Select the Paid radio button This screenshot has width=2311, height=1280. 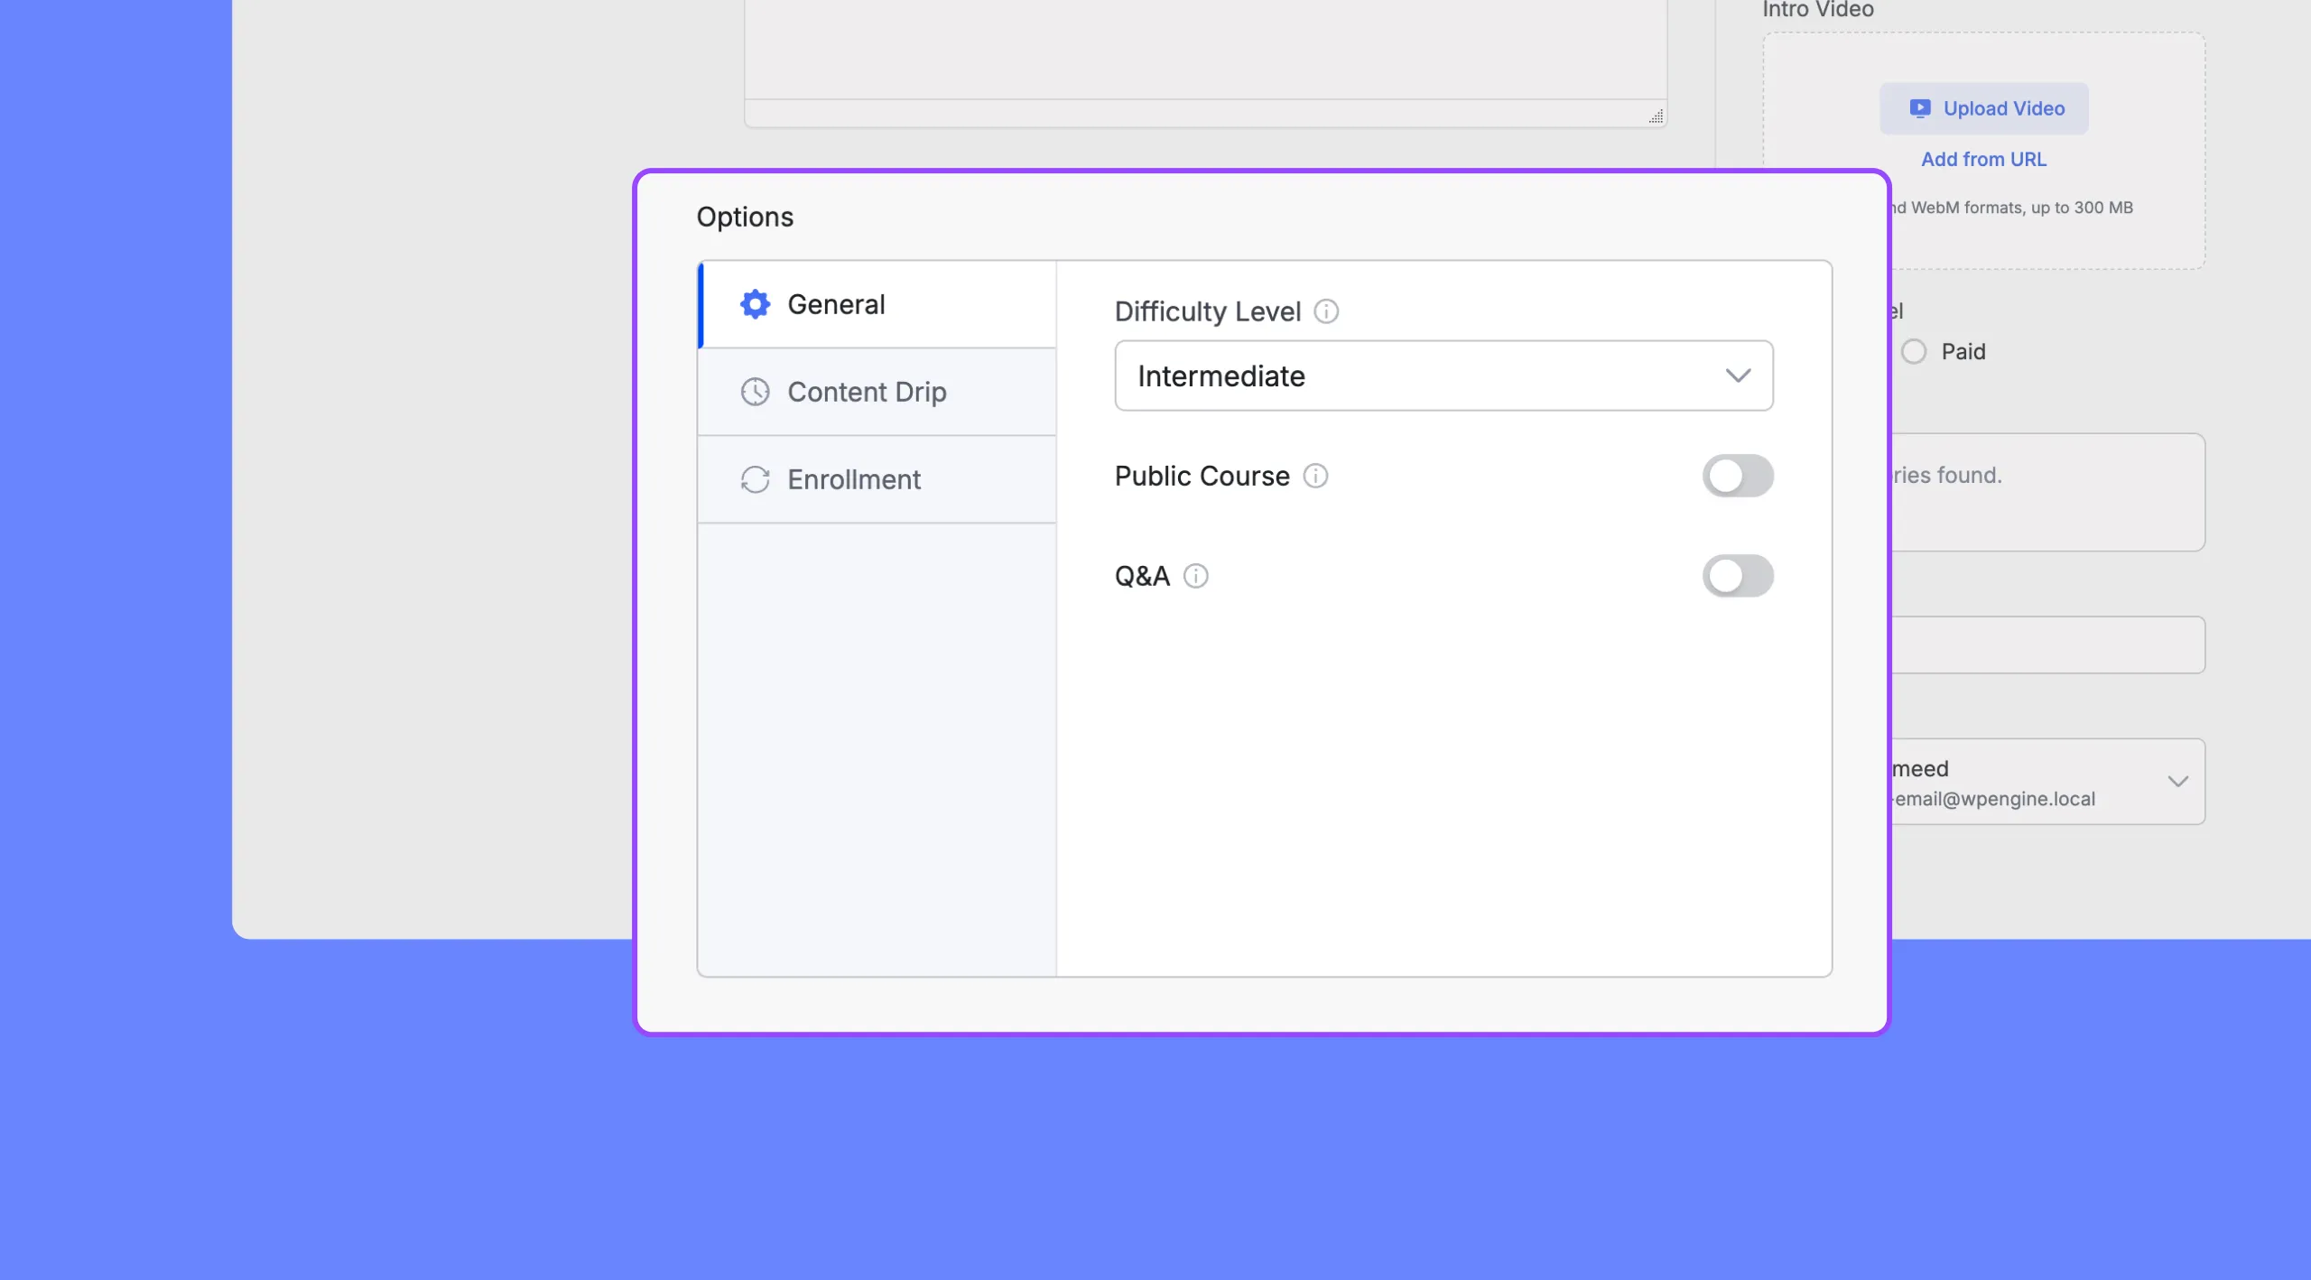tap(1914, 351)
